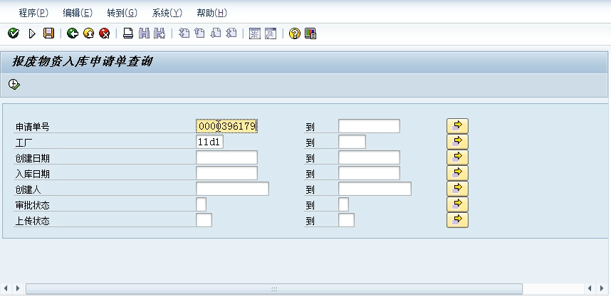Click the Save disk icon

coord(48,33)
